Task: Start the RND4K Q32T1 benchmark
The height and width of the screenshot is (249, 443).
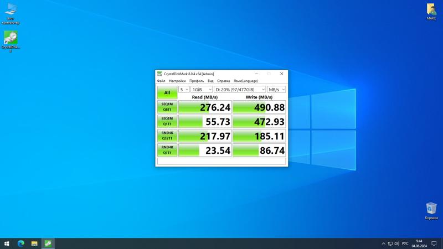Action: (167, 136)
